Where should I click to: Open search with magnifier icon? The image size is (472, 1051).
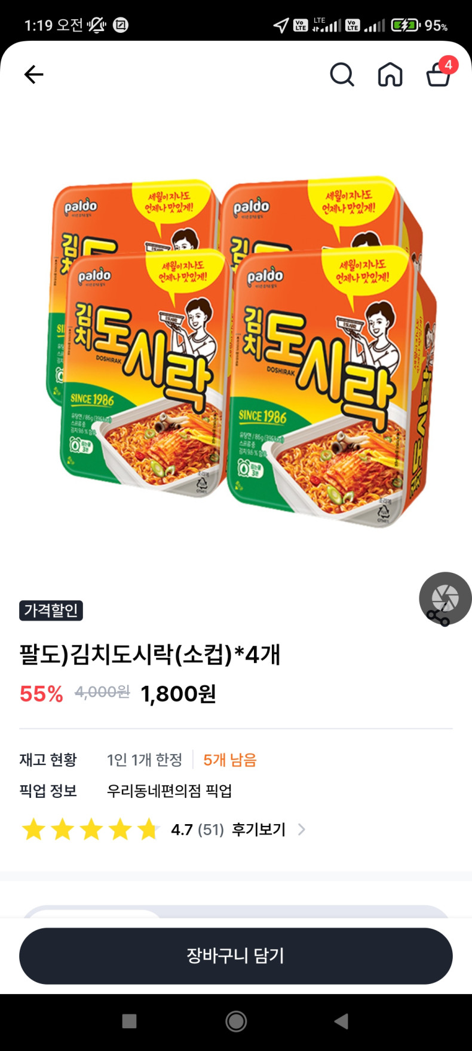click(342, 75)
